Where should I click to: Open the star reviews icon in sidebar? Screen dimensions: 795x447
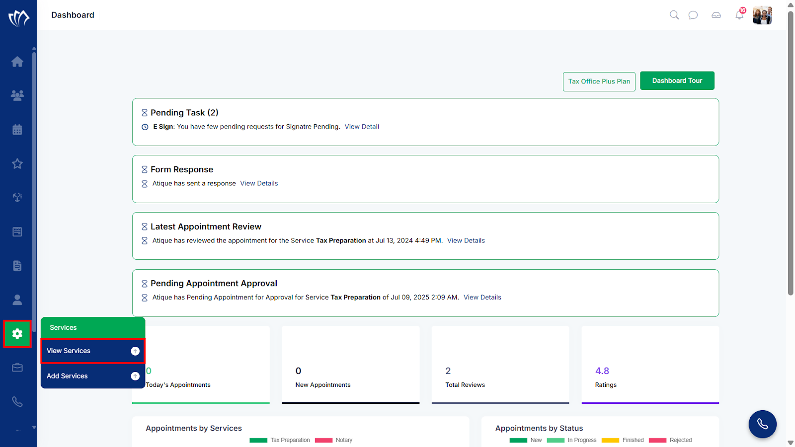pos(17,163)
